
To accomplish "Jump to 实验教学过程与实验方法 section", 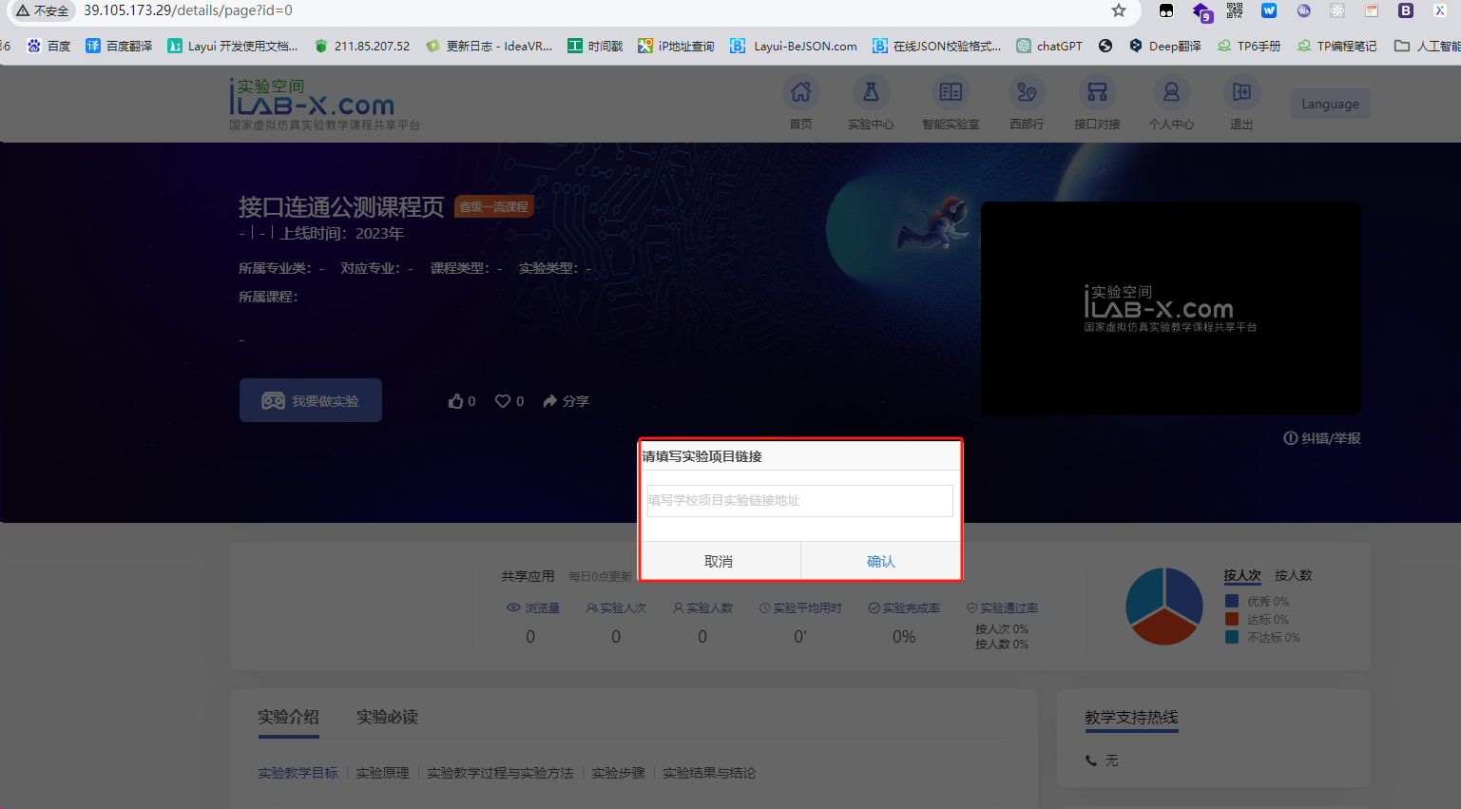I will (500, 773).
